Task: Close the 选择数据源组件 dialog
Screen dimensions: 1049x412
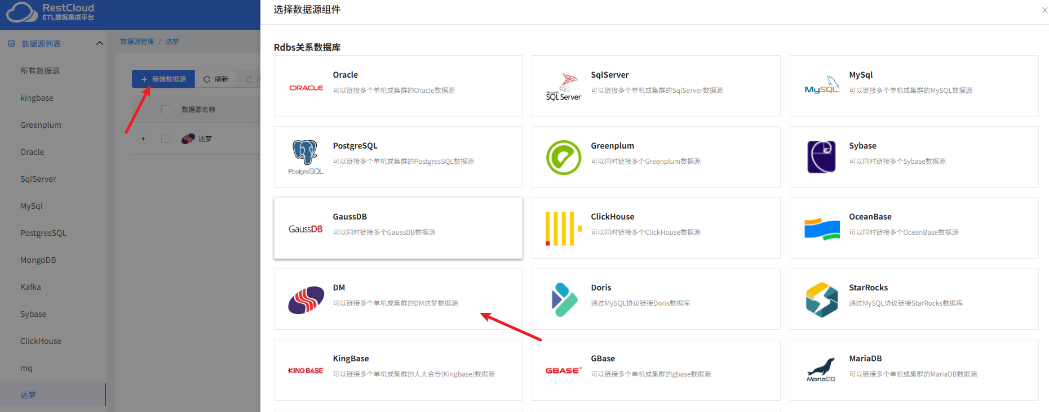Action: 1044,10
